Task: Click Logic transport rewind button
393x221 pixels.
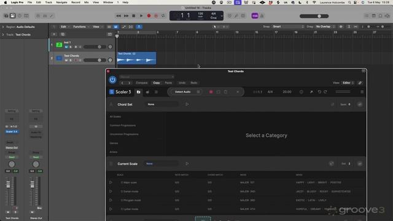Action: pos(119,16)
